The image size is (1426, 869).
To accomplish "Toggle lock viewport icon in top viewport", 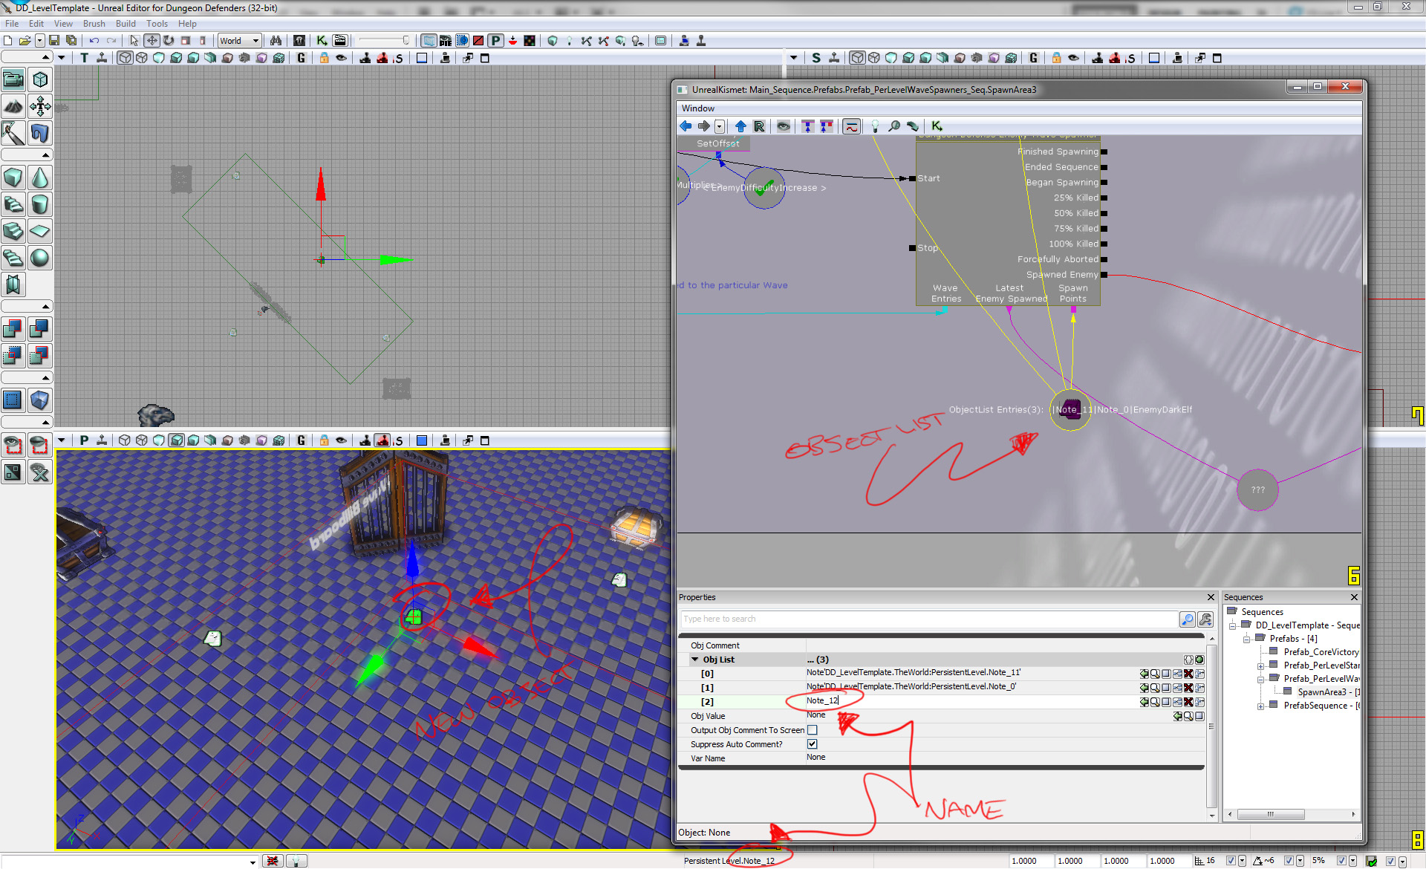I will (324, 58).
